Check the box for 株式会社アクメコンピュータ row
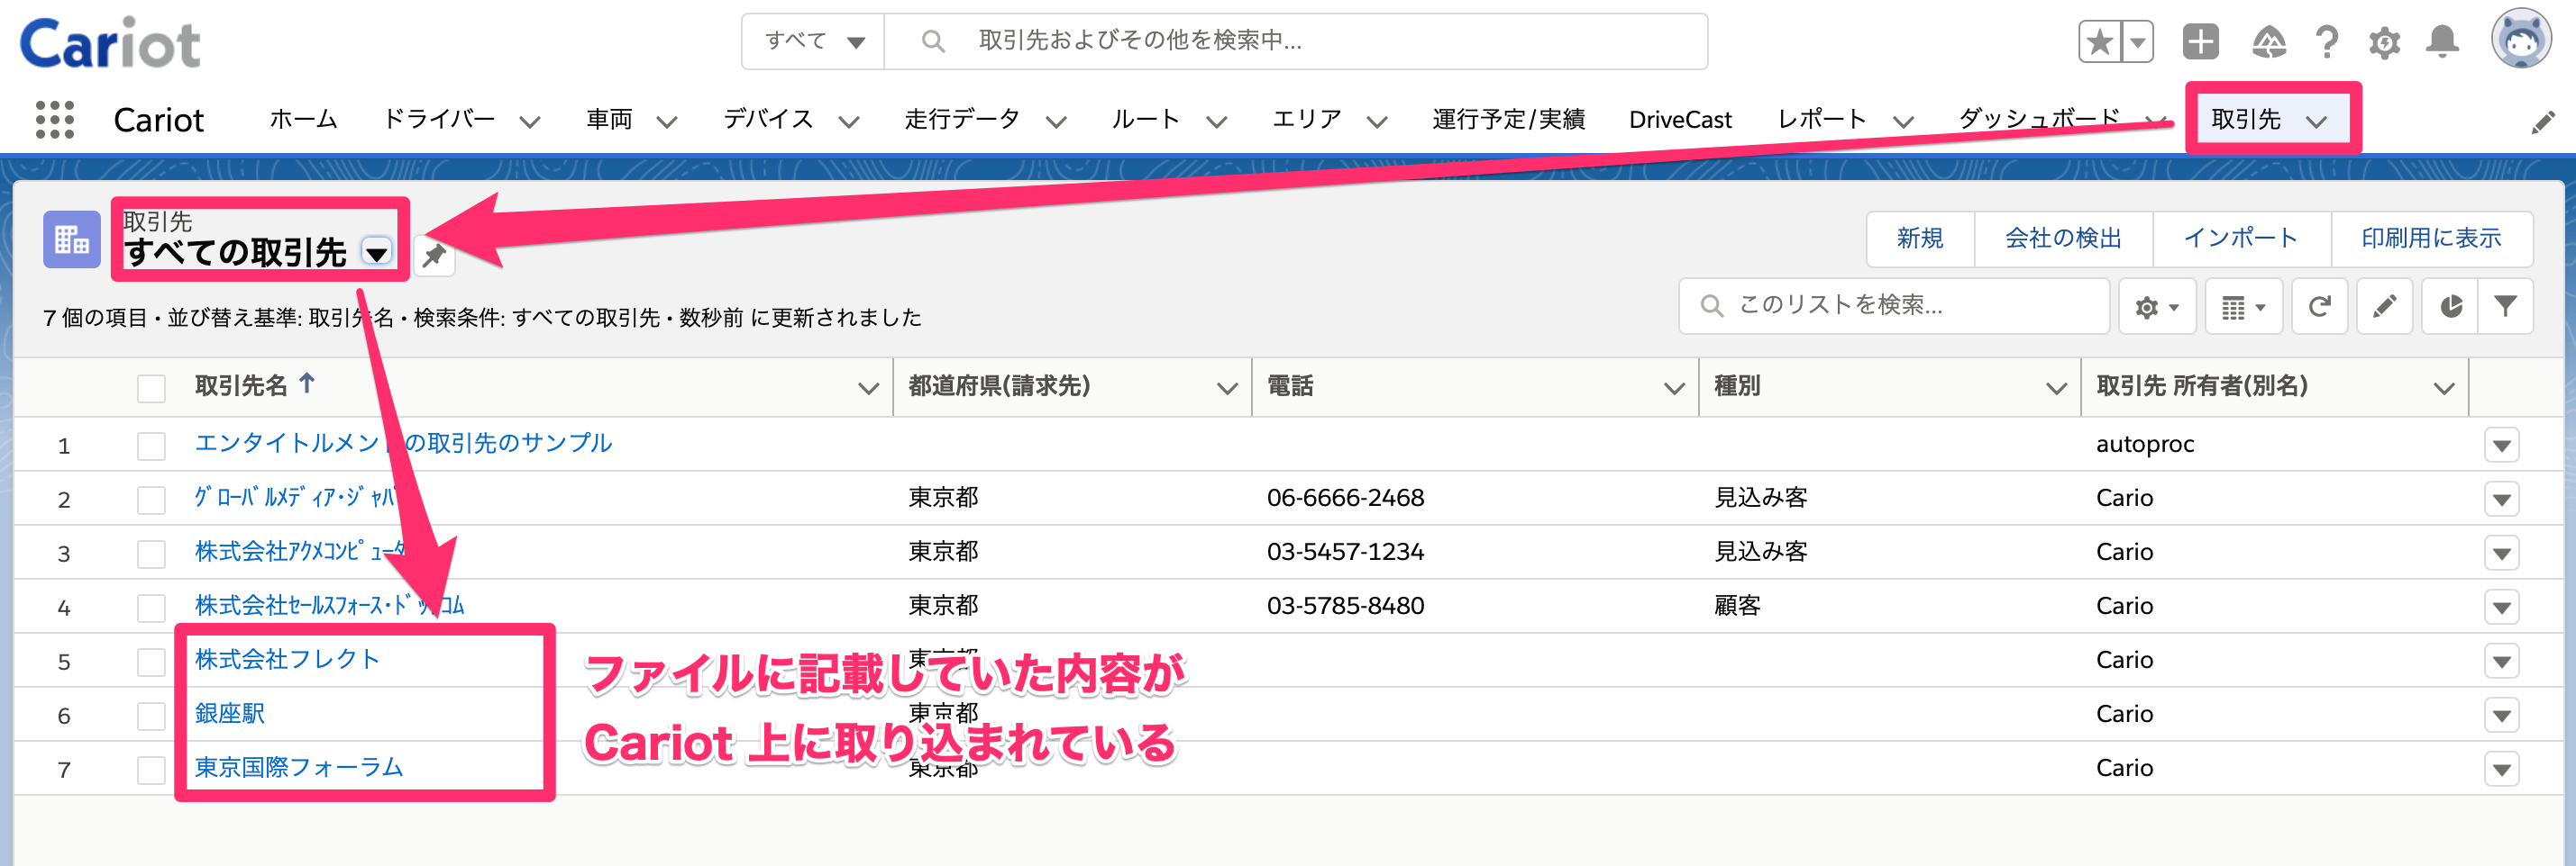 tap(151, 554)
